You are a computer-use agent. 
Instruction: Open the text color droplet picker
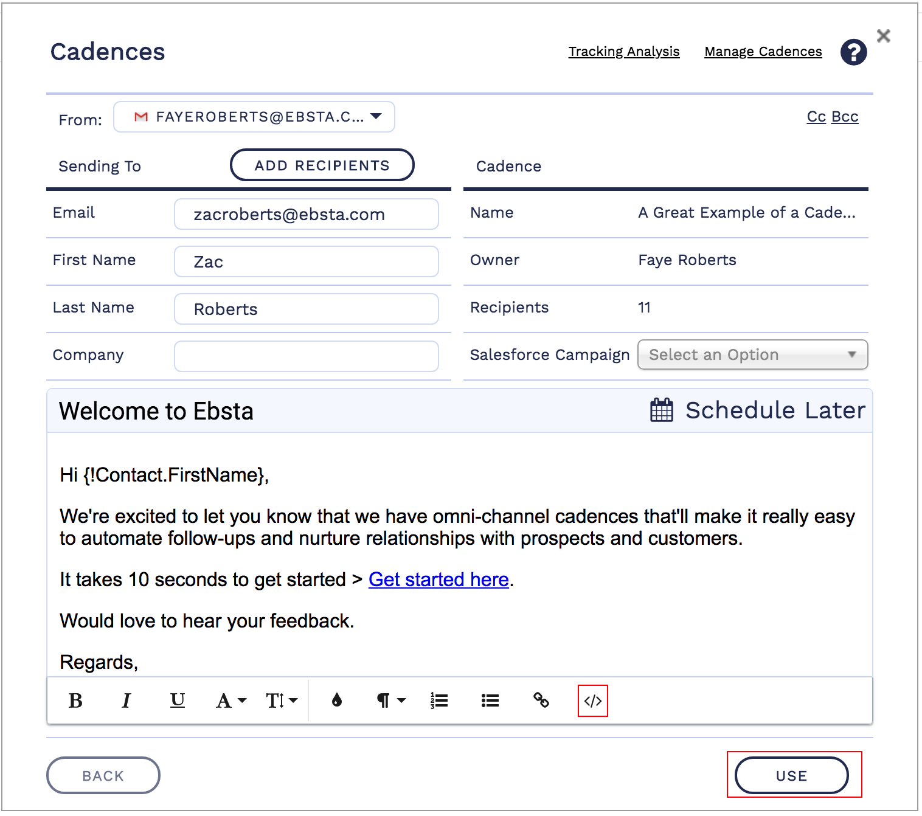coord(337,701)
